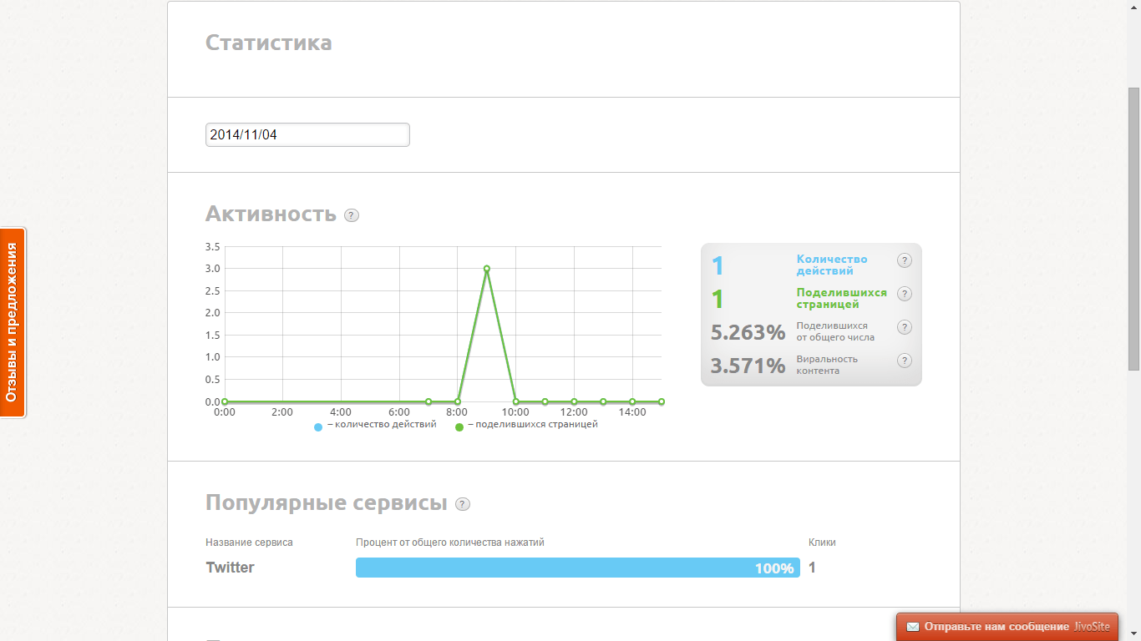The image size is (1141, 641).
Task: Click the Количество действий label
Action: pyautogui.click(x=832, y=265)
